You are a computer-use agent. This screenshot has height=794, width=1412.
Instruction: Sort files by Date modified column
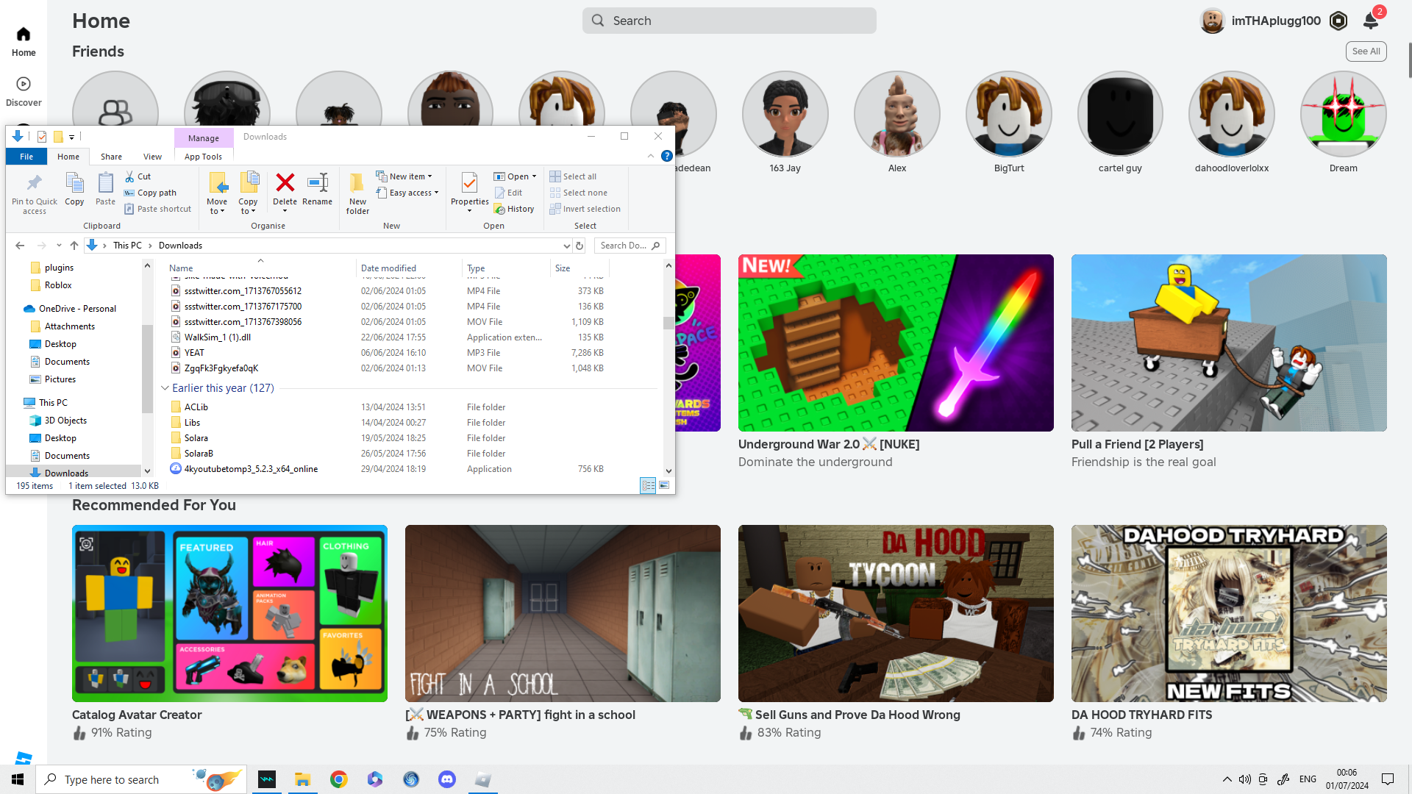(x=388, y=268)
